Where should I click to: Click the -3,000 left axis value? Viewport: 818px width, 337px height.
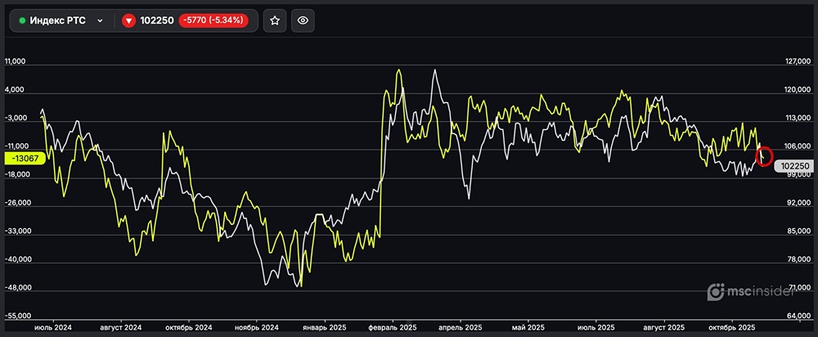click(x=16, y=118)
